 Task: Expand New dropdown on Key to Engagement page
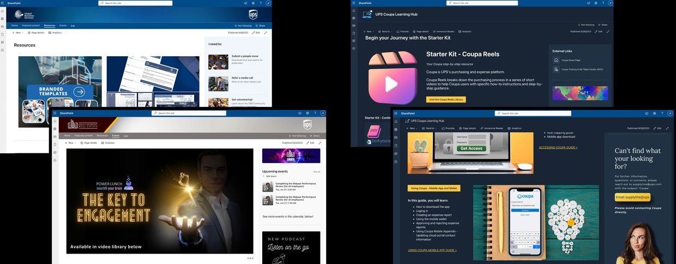pos(69,143)
